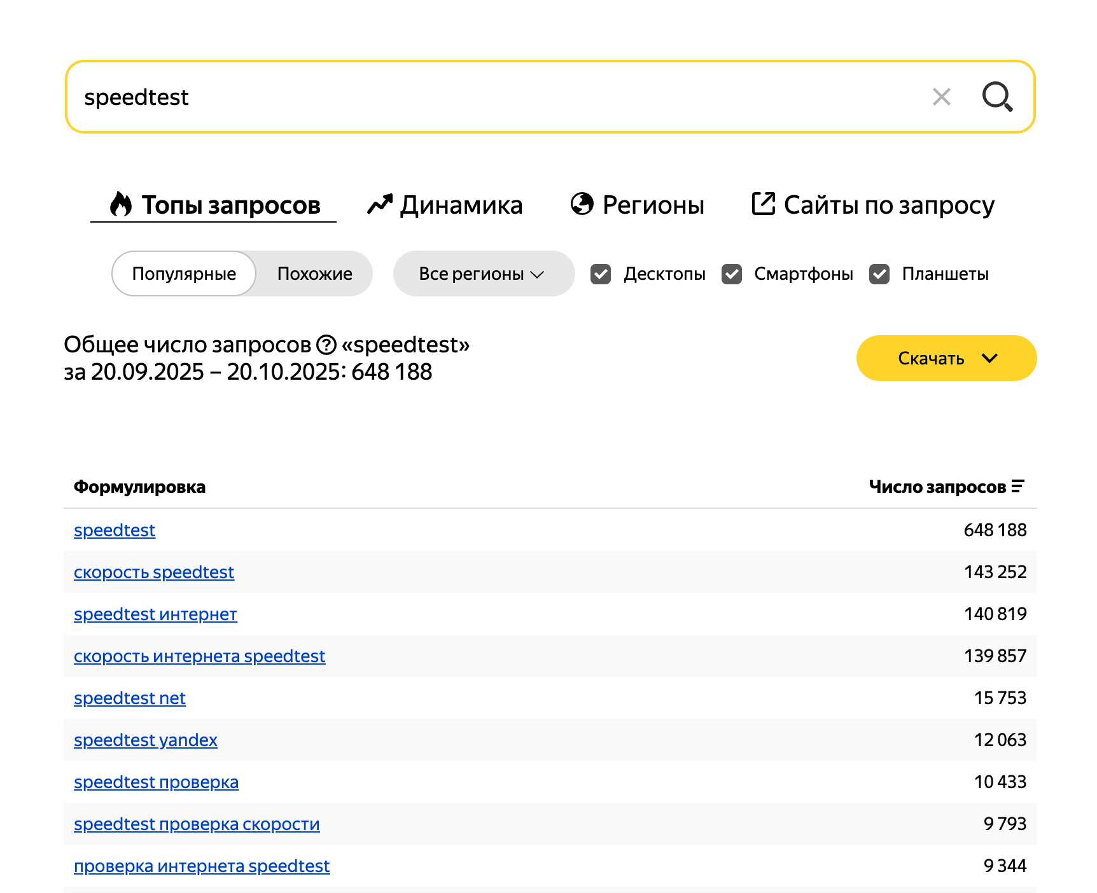Expand the Скачать download menu
Image resolution: width=1097 pixels, height=893 pixels.
click(946, 359)
